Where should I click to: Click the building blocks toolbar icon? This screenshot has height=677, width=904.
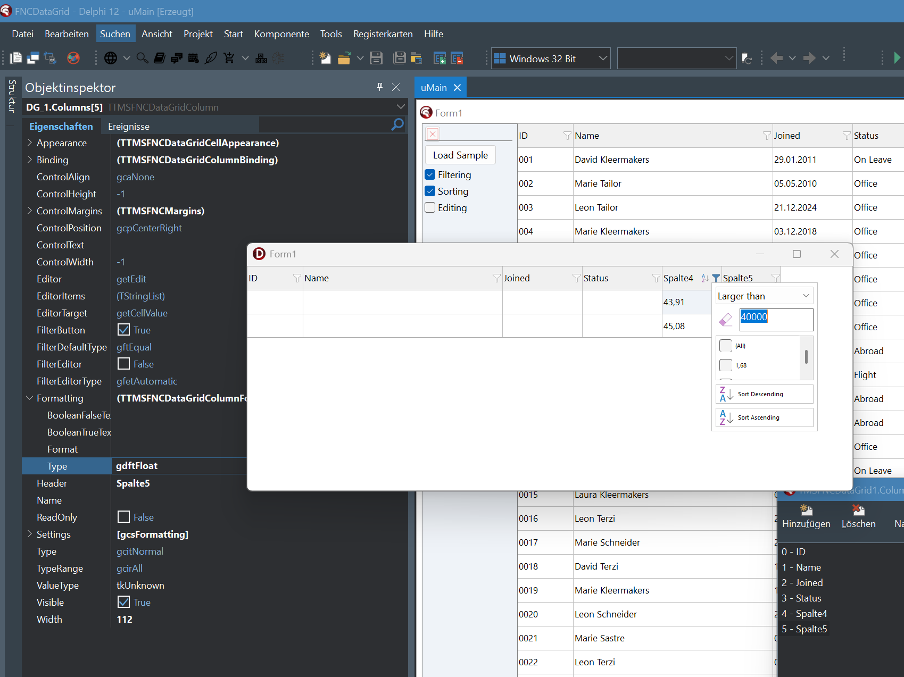261,58
